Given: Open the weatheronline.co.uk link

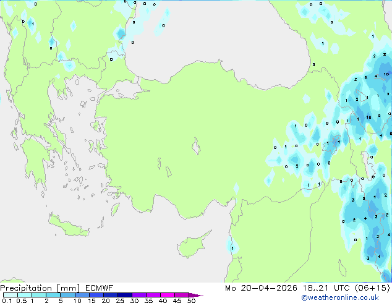Looking at the screenshot, I should (x=340, y=297).
